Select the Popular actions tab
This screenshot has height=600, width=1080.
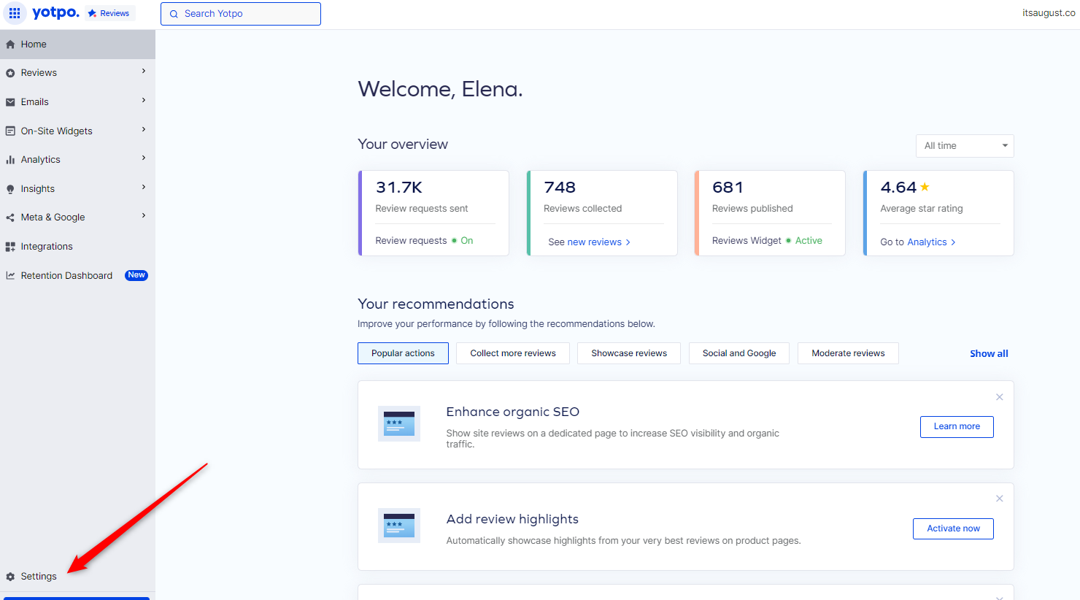coord(403,353)
